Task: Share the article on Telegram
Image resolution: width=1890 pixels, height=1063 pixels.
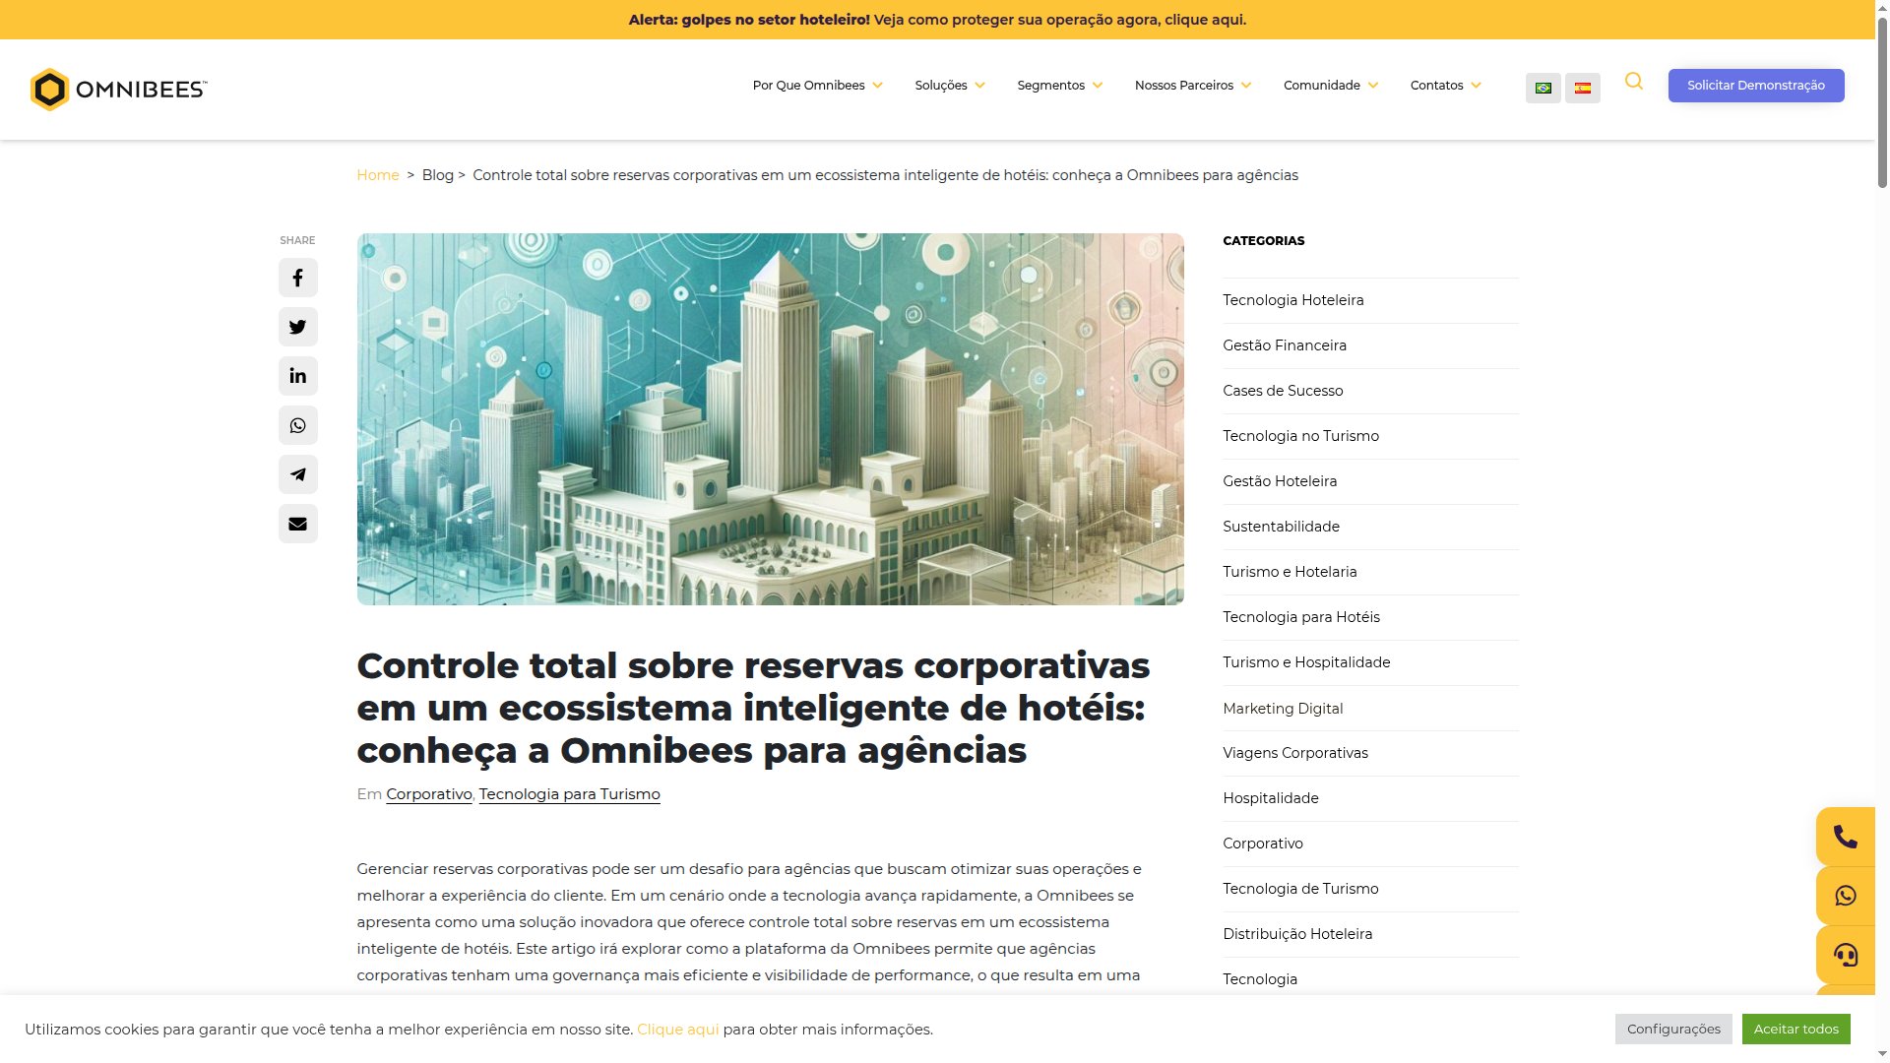Action: [x=297, y=473]
